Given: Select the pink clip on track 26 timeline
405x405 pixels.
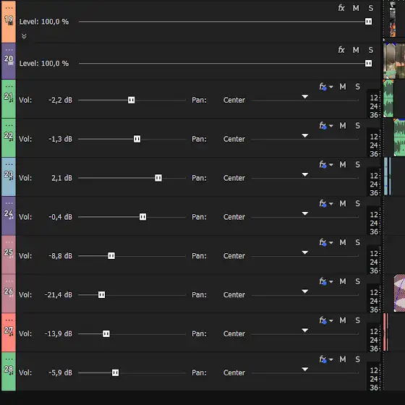Looking at the screenshot, I should coord(399,293).
